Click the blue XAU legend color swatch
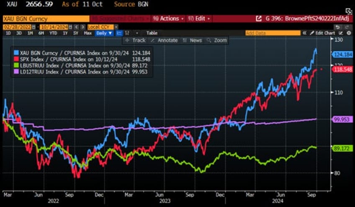Viewport: 355px width, 207px height. click(16, 53)
